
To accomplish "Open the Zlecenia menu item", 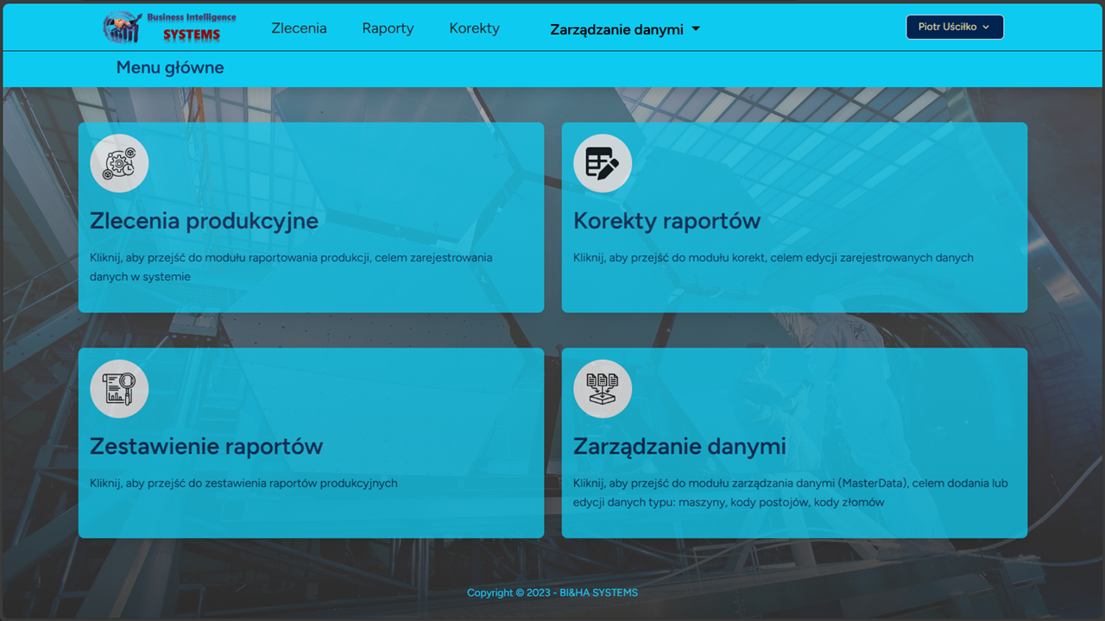I will tap(299, 28).
